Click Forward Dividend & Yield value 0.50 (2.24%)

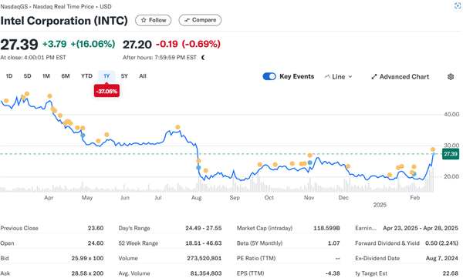441,243
